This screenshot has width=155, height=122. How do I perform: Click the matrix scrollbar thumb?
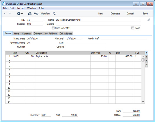point(143,60)
